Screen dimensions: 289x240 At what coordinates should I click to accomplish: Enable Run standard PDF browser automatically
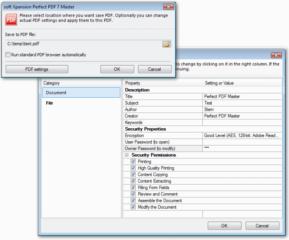click(8, 55)
